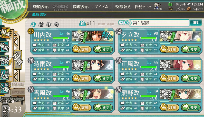The image size is (204, 118).
Task: Click 編集 to edit fleet name
Action: 196,23
